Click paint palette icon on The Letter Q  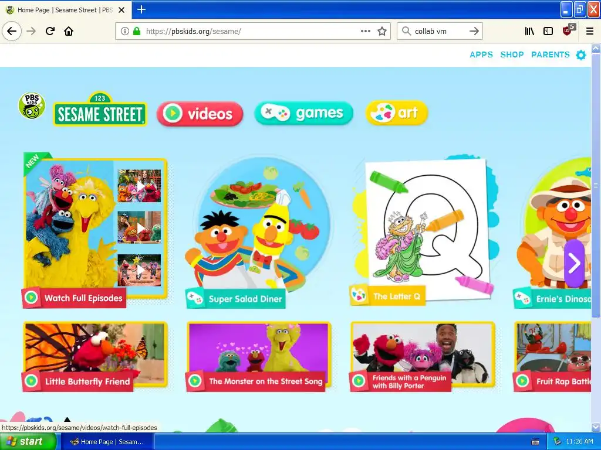click(x=359, y=296)
